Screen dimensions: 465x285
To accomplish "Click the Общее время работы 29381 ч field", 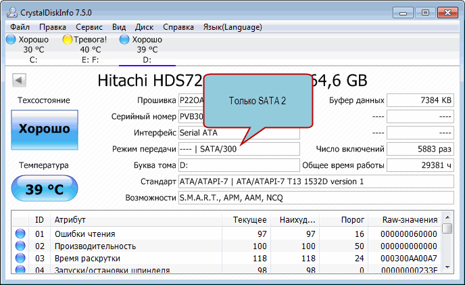I will click(420, 165).
